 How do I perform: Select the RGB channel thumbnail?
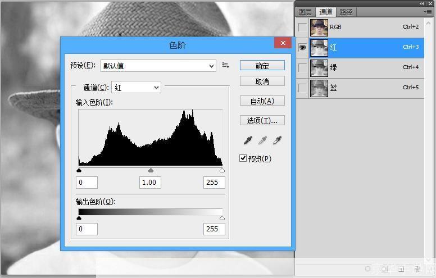point(319,28)
